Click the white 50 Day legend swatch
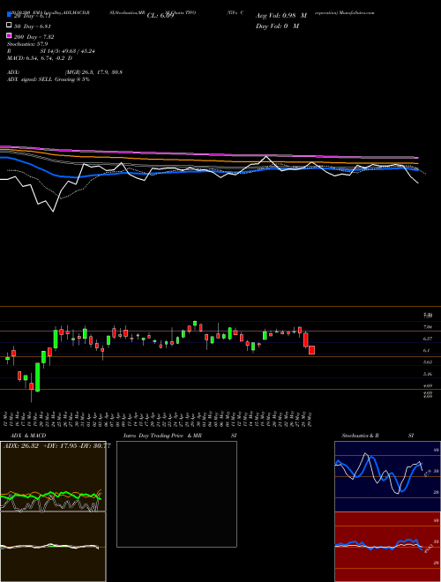The width and height of the screenshot is (441, 582). tap(9, 26)
